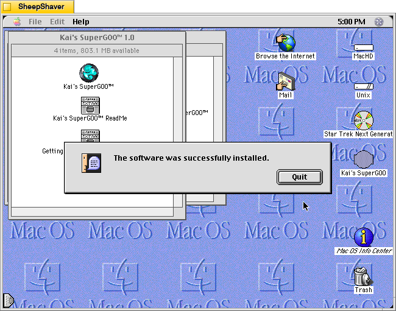Viewport: 396px width, 311px height.
Task: Click the SheepShaver title tab
Action: tap(38, 7)
